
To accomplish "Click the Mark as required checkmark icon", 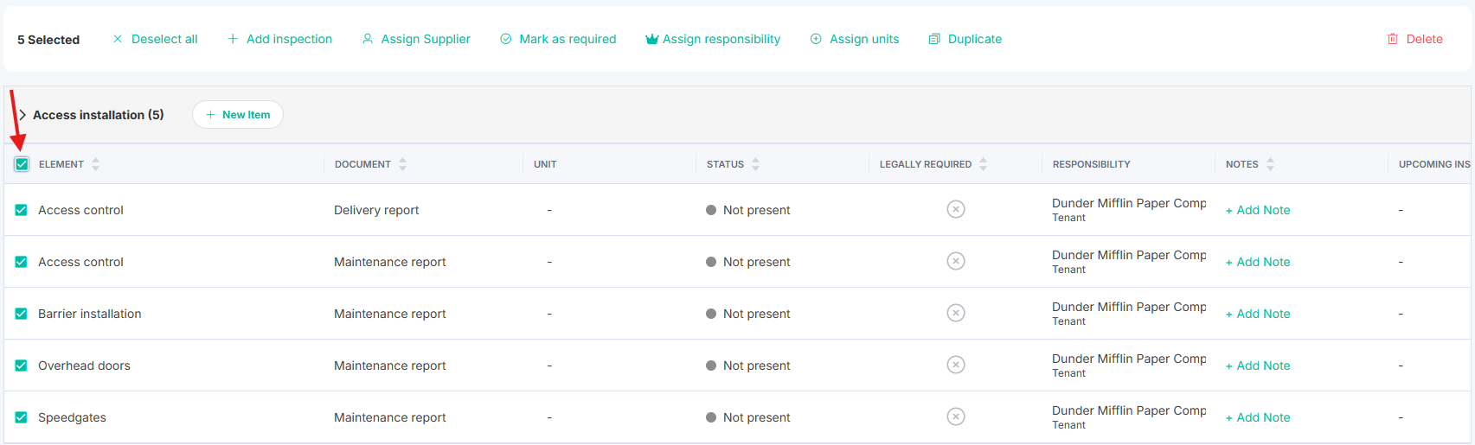I will point(506,39).
